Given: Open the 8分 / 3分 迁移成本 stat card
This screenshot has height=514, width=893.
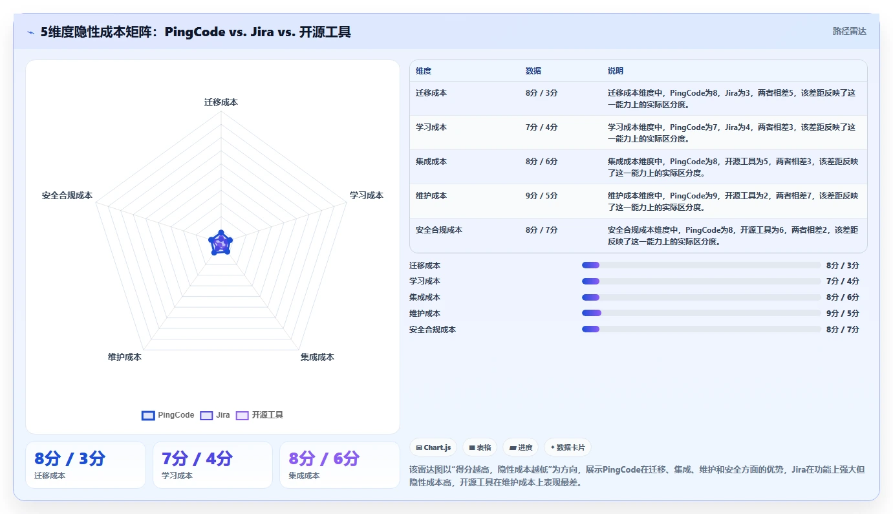Looking at the screenshot, I should [x=85, y=465].
